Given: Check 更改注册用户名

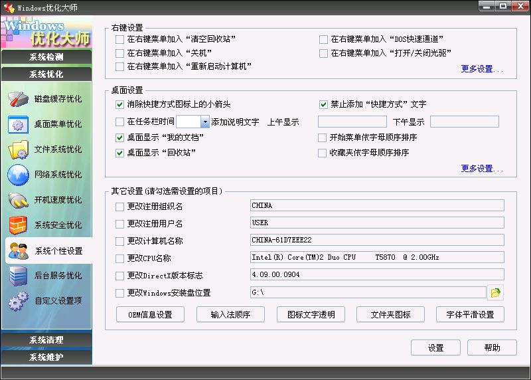Looking at the screenshot, I should [119, 224].
